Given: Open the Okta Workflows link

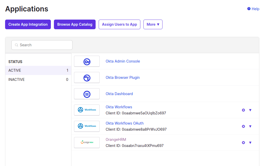Looking at the screenshot, I should (x=119, y=107).
